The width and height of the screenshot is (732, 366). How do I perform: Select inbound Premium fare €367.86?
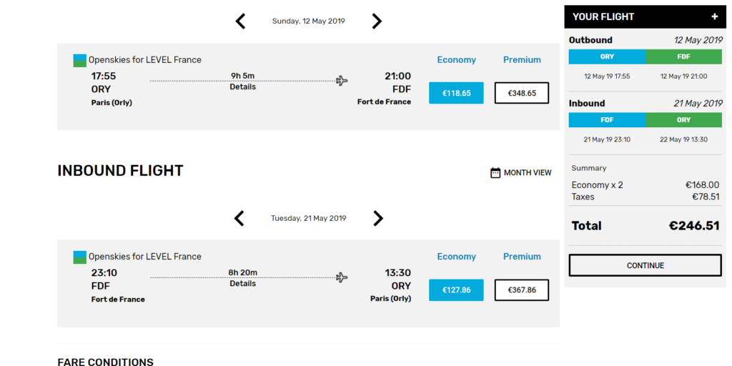[x=522, y=290]
